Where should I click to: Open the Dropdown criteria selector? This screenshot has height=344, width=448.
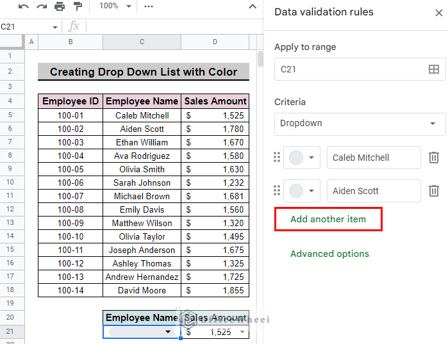tap(360, 124)
